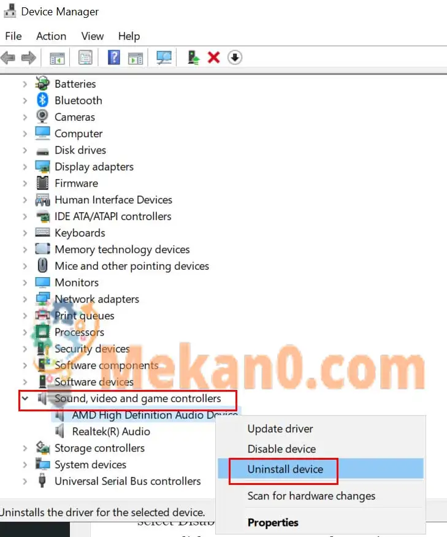
Task: Click the Properties sheet toolbar icon
Action: click(x=85, y=57)
